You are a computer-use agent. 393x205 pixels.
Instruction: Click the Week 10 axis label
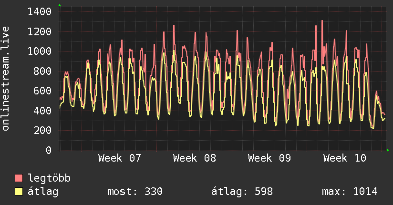point(345,158)
